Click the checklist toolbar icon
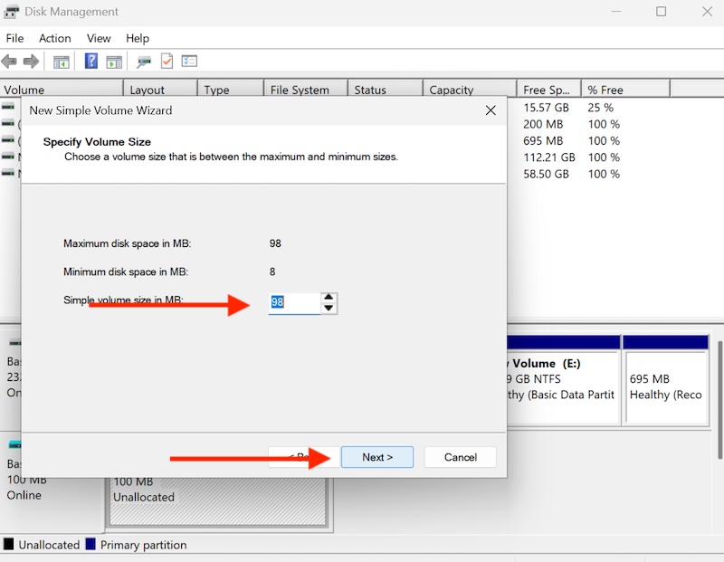The height and width of the screenshot is (562, 724). tap(189, 61)
